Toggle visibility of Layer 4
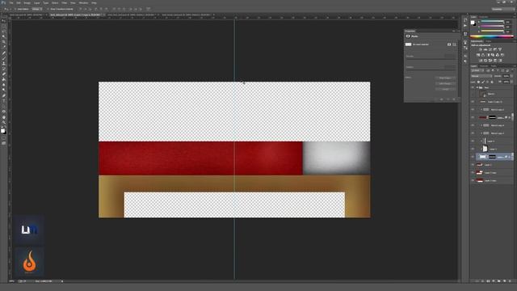This screenshot has height=291, width=517. pos(473,141)
